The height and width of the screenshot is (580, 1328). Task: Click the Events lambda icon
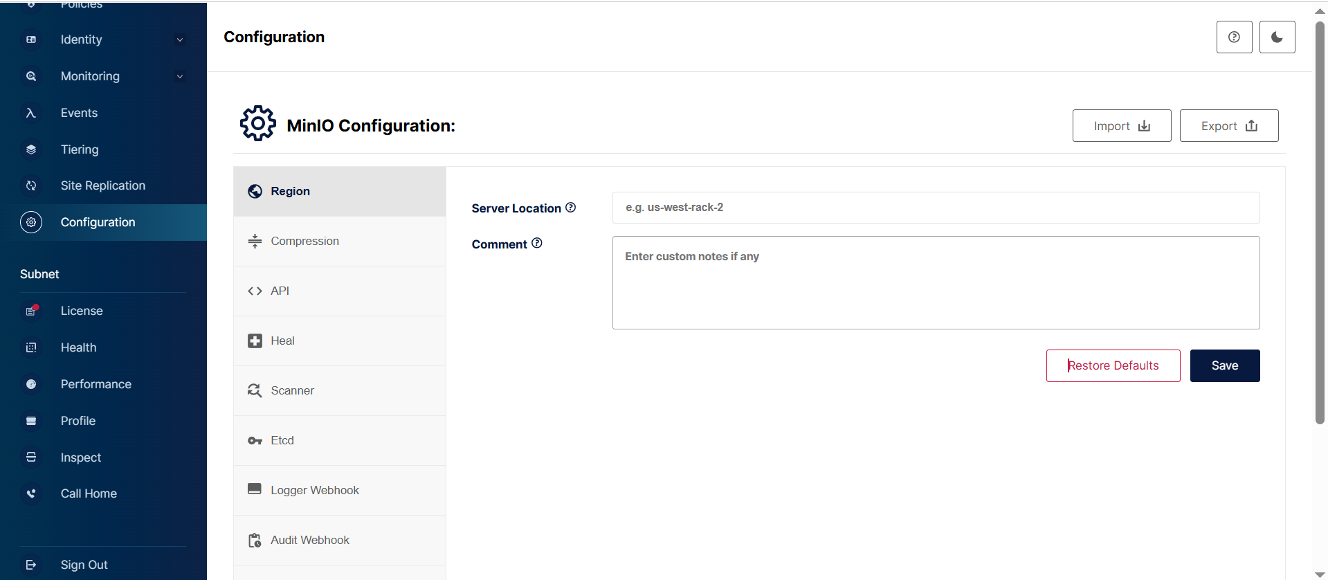pyautogui.click(x=31, y=113)
